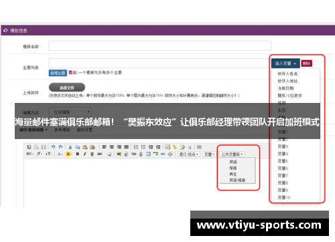Click the 主题列表 input field
The image size is (335, 242).
160,64
